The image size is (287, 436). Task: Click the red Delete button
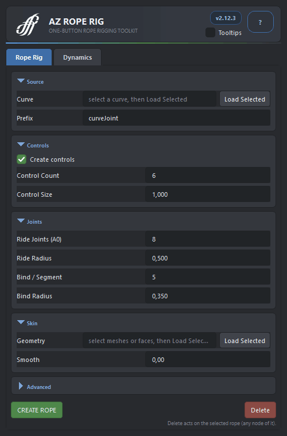pos(260,410)
